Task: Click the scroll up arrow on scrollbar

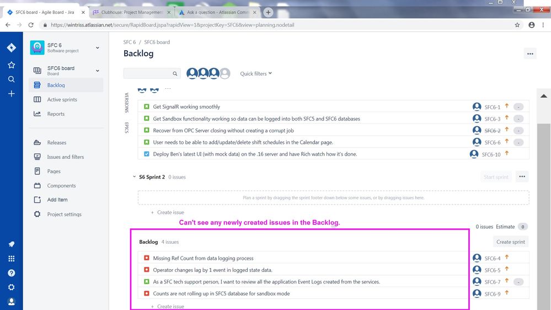Action: (544, 95)
